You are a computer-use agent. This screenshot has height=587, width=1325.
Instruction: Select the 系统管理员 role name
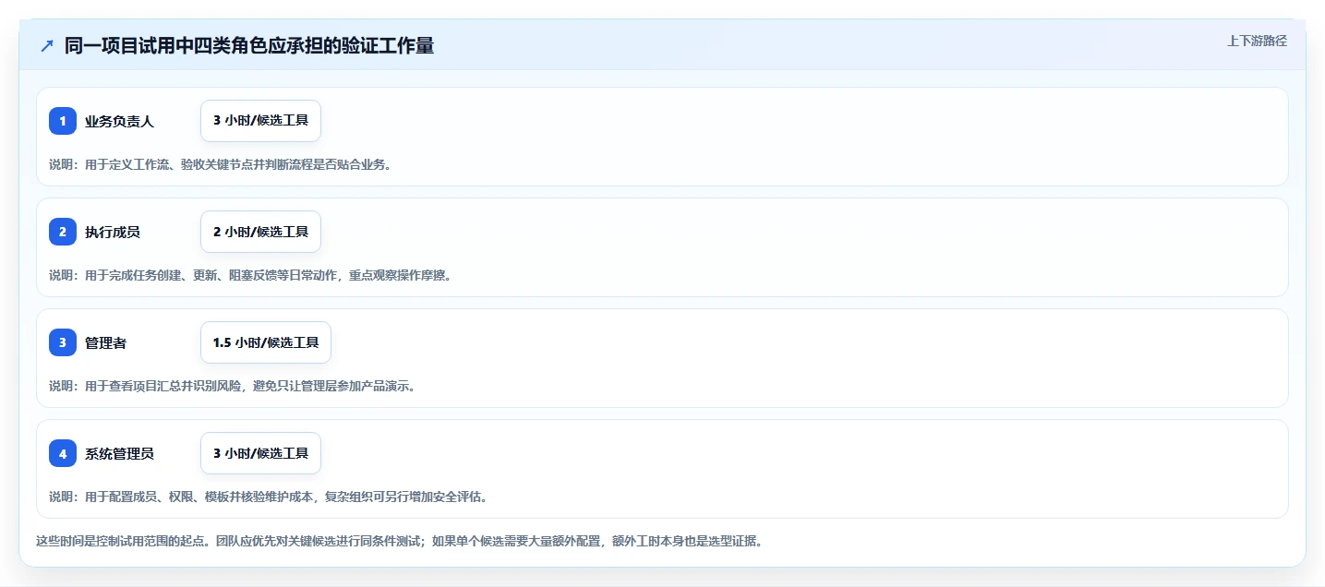click(119, 453)
